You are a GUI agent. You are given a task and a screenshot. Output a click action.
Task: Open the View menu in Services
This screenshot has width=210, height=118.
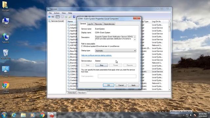pyautogui.click(x=64, y=13)
